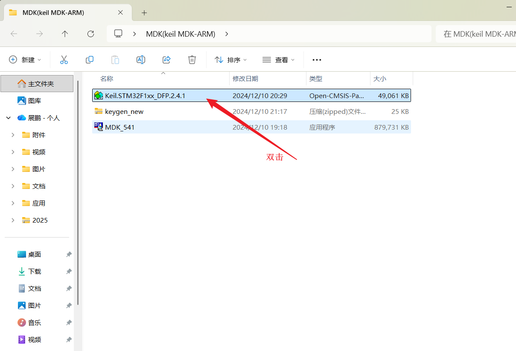Expand the 图片 folder under OneDrive
Image resolution: width=516 pixels, height=351 pixels.
click(x=13, y=169)
